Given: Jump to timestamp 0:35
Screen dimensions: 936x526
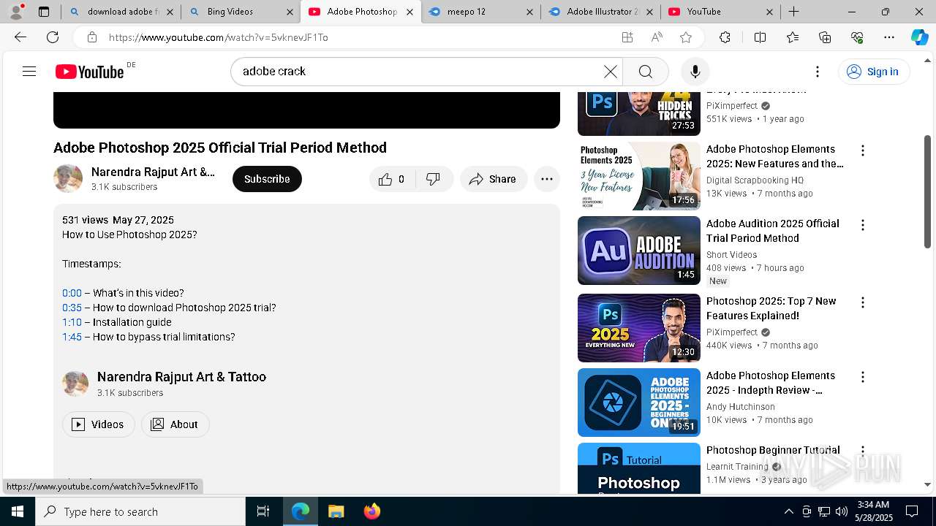Looking at the screenshot, I should (72, 308).
